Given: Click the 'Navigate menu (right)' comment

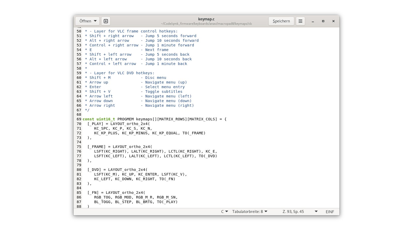Looking at the screenshot, I should tap(170, 105).
